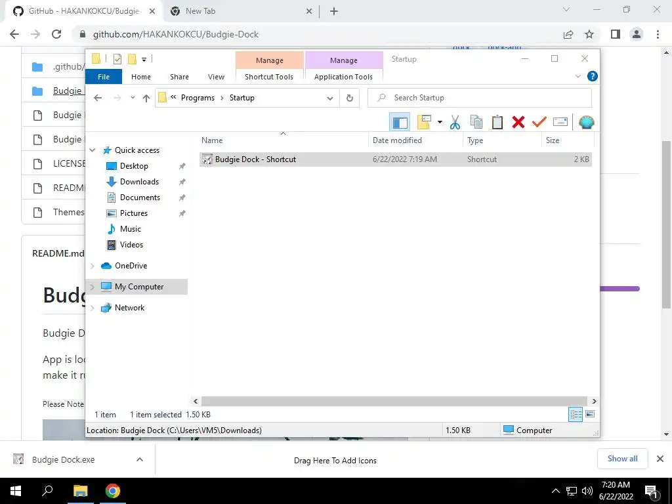This screenshot has width=672, height=504.
Task: Click the red X Delete icon
Action: 518,123
